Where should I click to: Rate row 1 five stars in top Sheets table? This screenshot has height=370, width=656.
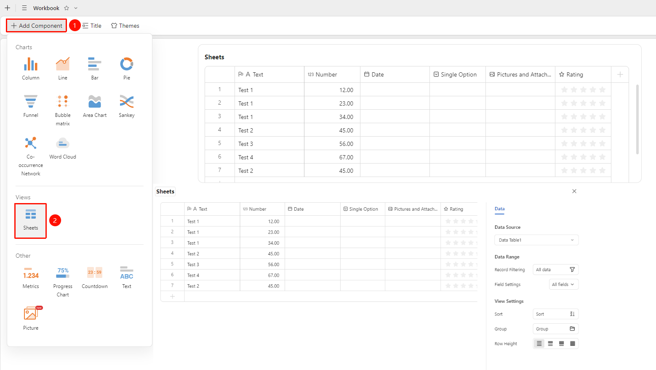coord(603,90)
